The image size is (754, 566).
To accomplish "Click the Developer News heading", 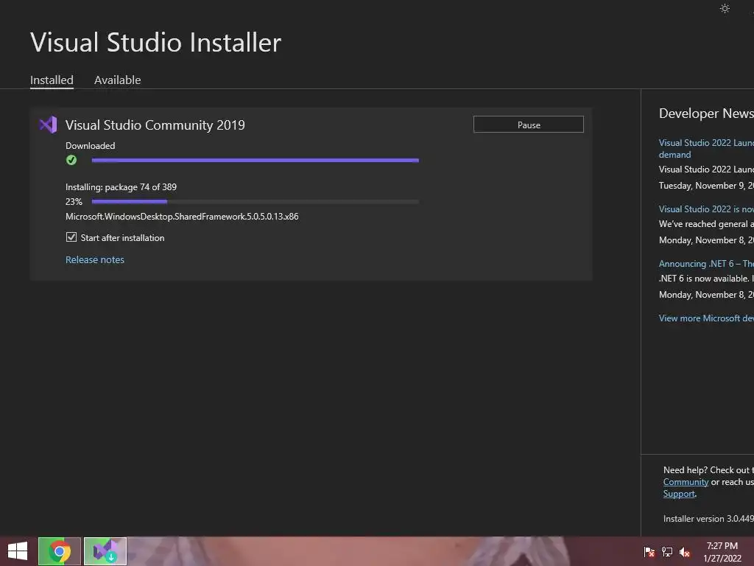I will [x=706, y=113].
